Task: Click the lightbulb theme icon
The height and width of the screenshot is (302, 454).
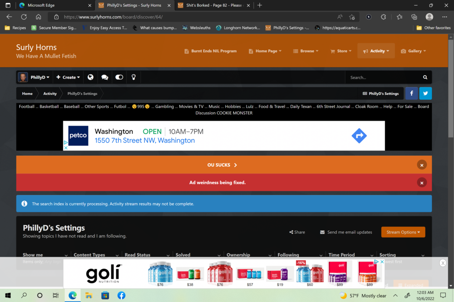Action: [x=133, y=77]
